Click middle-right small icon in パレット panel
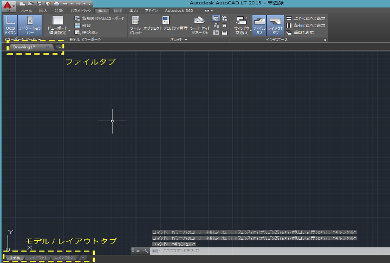The width and height of the screenshot is (390, 263). click(x=225, y=25)
